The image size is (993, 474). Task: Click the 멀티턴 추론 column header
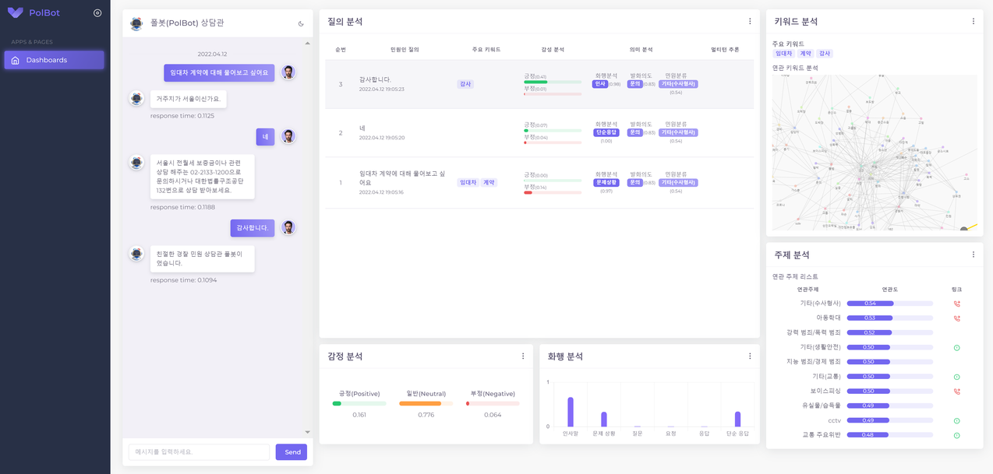pos(725,49)
